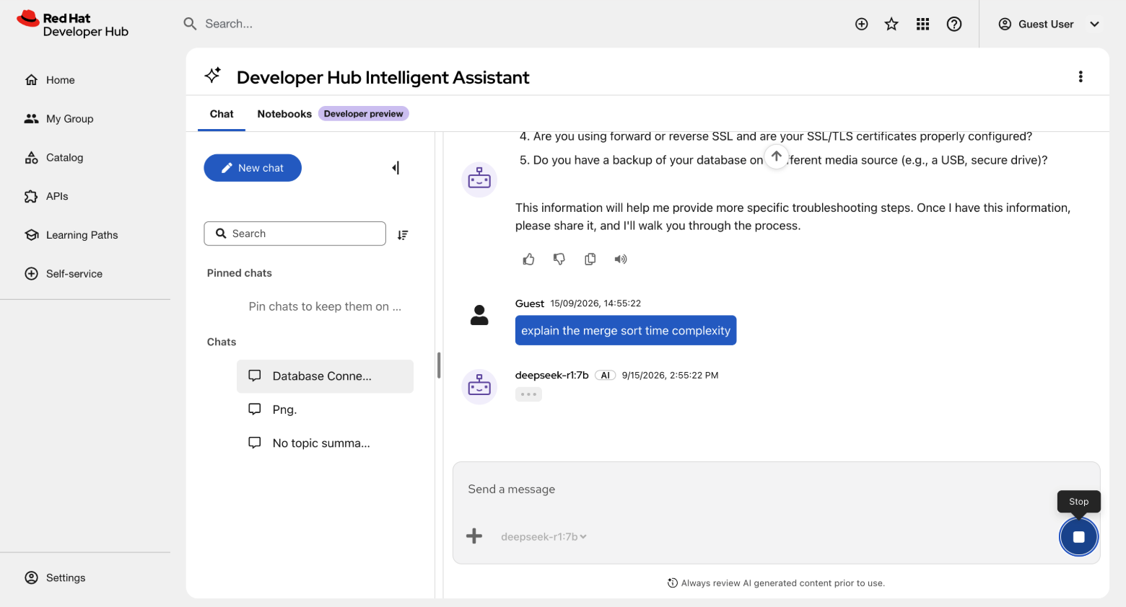Give thumbs up to the assistant response
Viewport: 1126px width, 607px height.
click(529, 259)
